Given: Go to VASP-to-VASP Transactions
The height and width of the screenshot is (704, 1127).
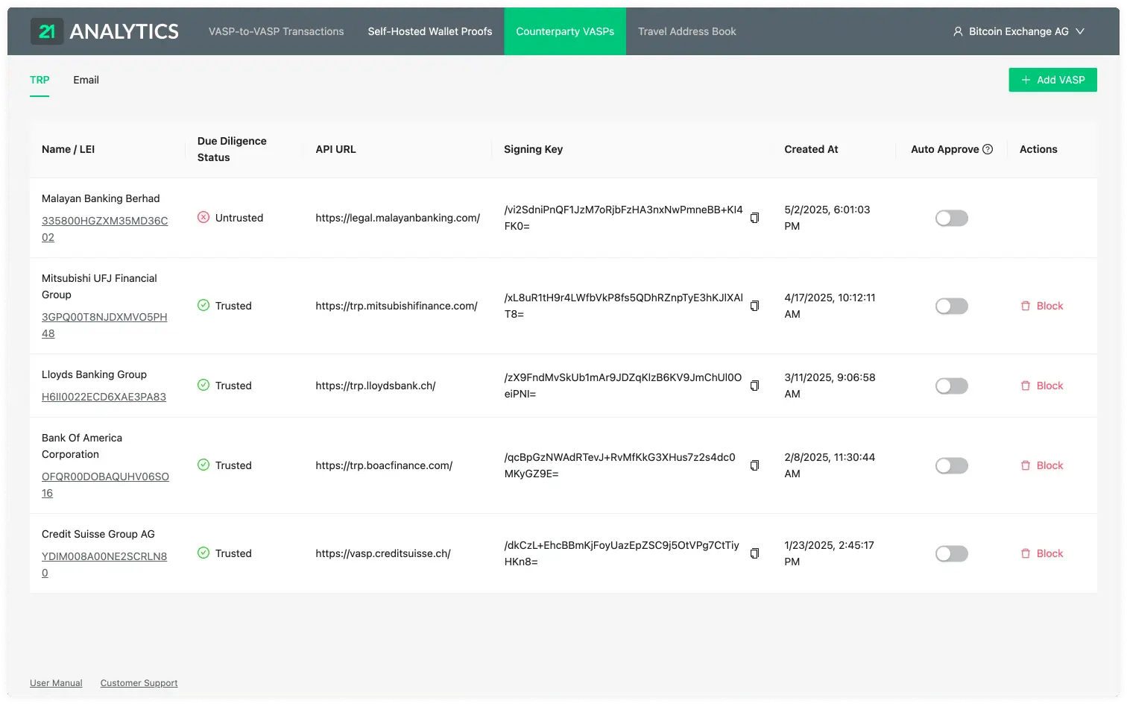Looking at the screenshot, I should click(276, 31).
